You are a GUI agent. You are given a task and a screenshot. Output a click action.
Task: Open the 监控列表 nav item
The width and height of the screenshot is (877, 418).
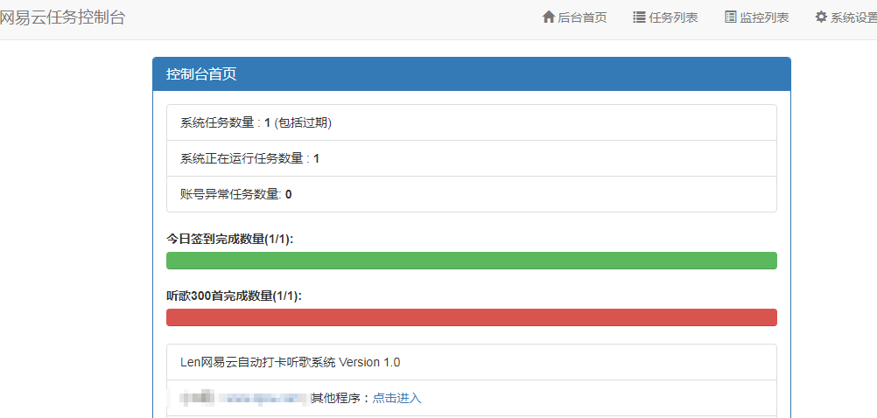[764, 17]
